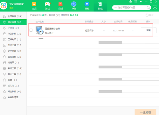Click the 一键卸载 button

tap(145, 112)
